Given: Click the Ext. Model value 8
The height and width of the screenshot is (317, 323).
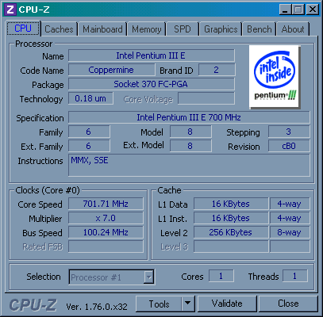Looking at the screenshot, I should [190, 146].
